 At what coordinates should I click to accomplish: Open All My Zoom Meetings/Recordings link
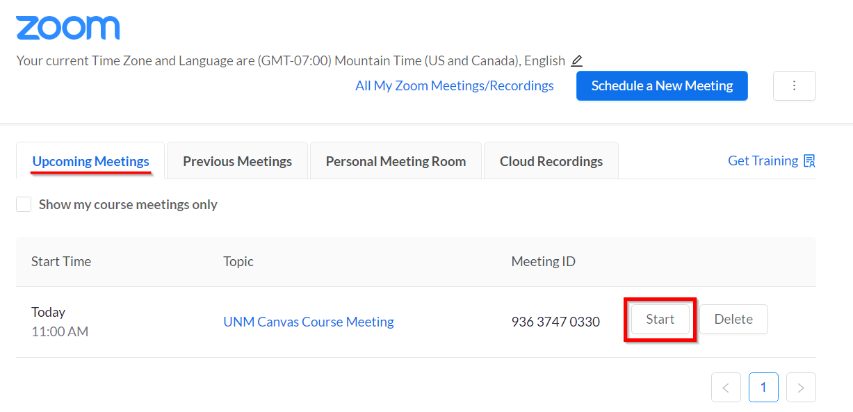454,85
